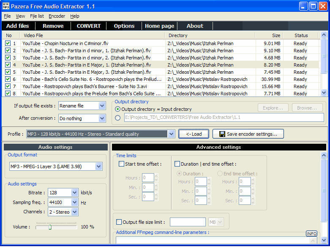The height and width of the screenshot is (247, 330).
Task: Click the Volume slider handle
Action: [x=50, y=227]
